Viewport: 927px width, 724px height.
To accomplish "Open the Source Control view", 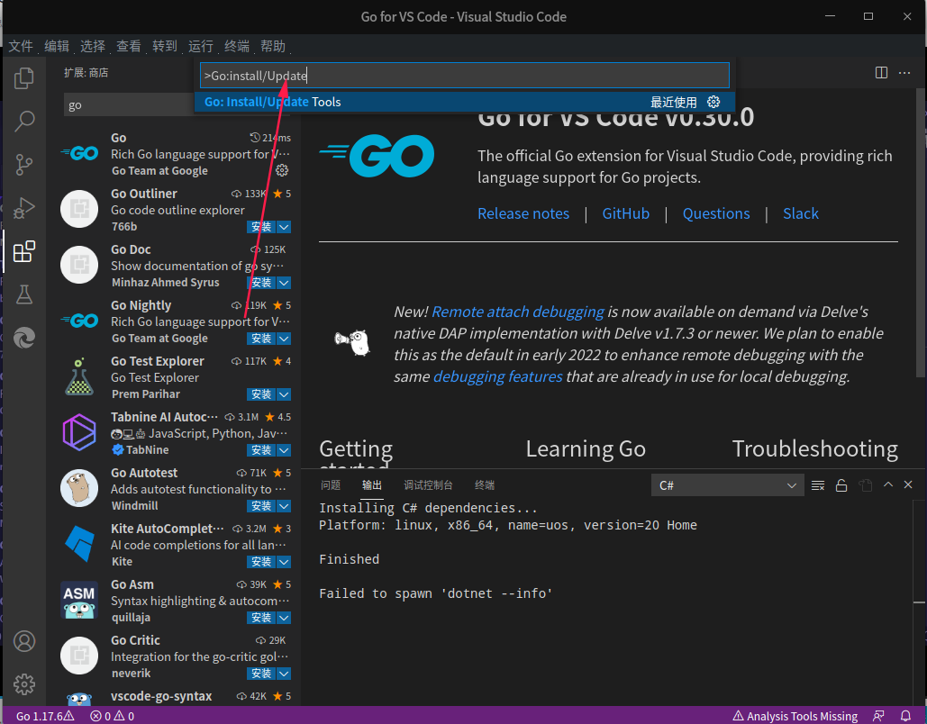I will pyautogui.click(x=23, y=165).
